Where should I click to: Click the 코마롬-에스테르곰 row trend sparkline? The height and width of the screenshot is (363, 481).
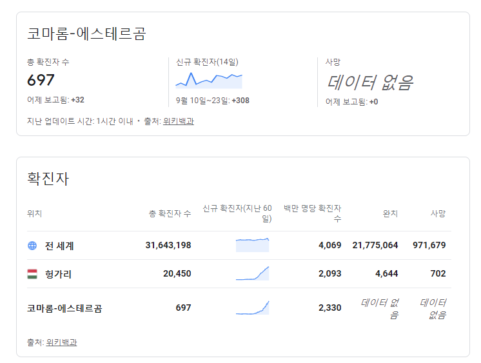tap(253, 308)
